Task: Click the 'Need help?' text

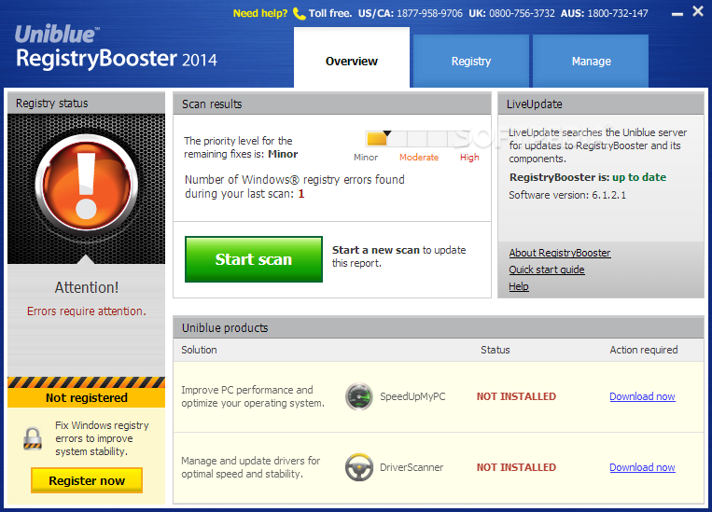Action: coord(260,13)
